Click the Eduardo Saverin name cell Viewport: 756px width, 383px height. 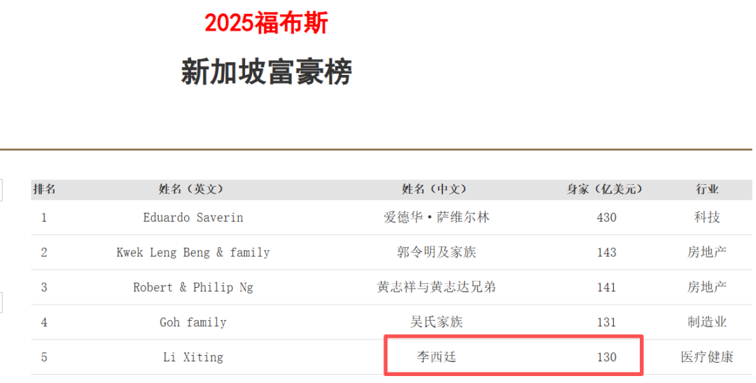coord(192,218)
